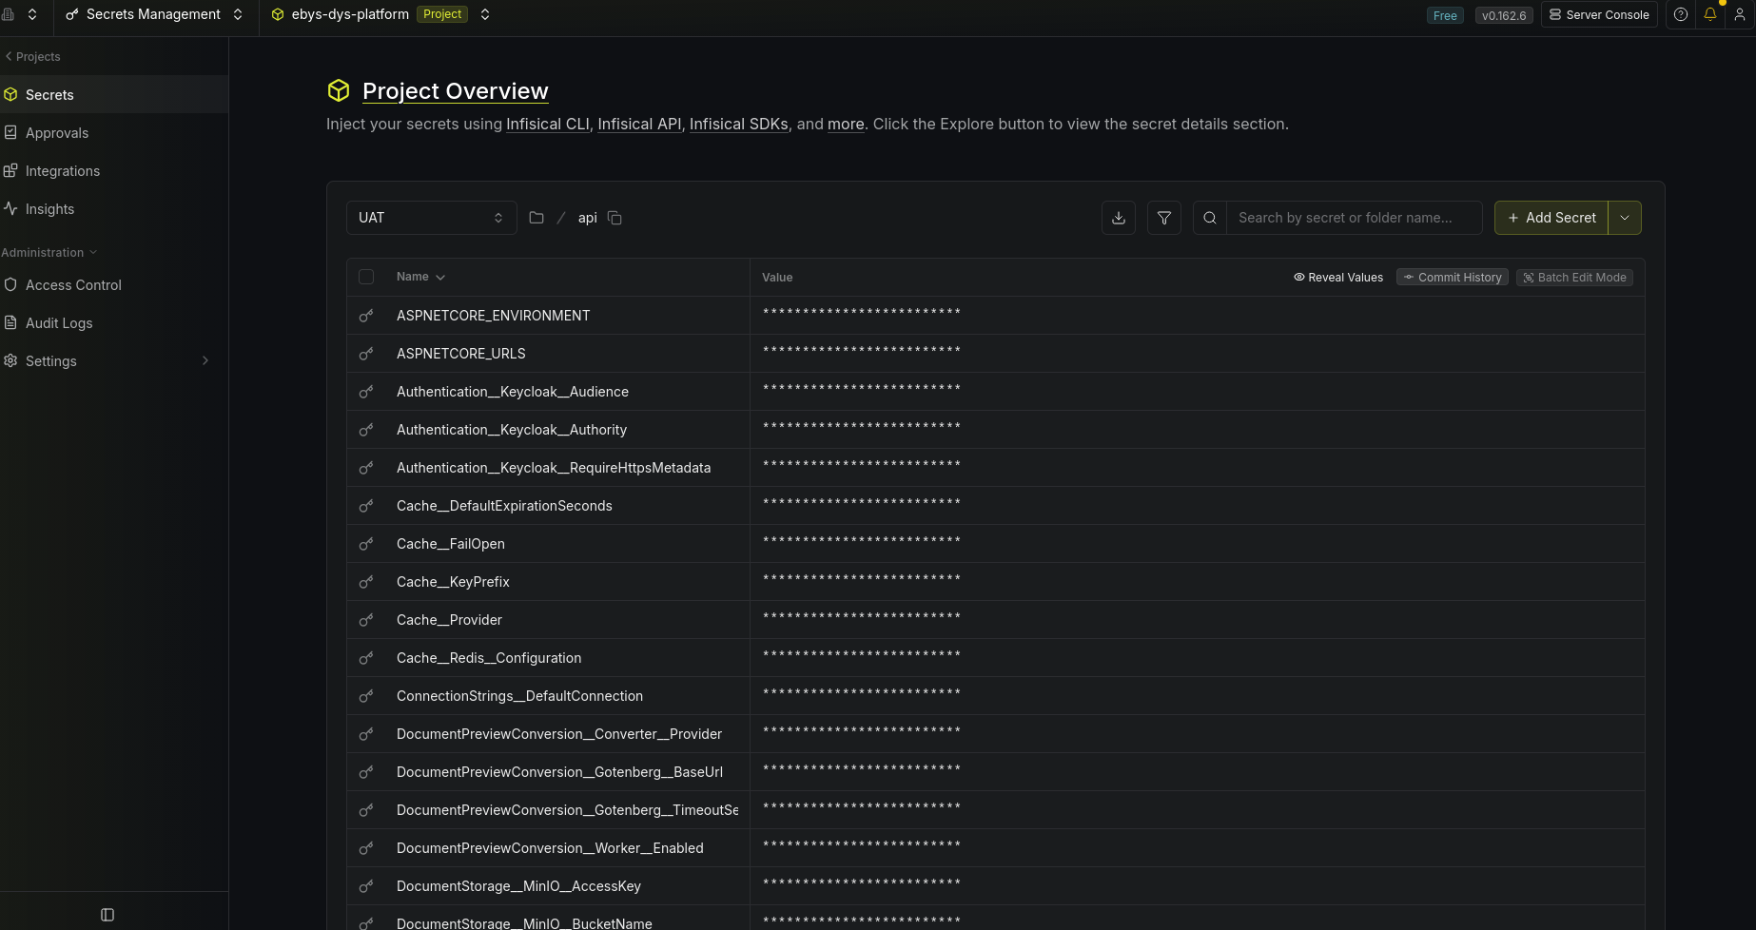Tick the select-all checkbox in table header

[366, 277]
